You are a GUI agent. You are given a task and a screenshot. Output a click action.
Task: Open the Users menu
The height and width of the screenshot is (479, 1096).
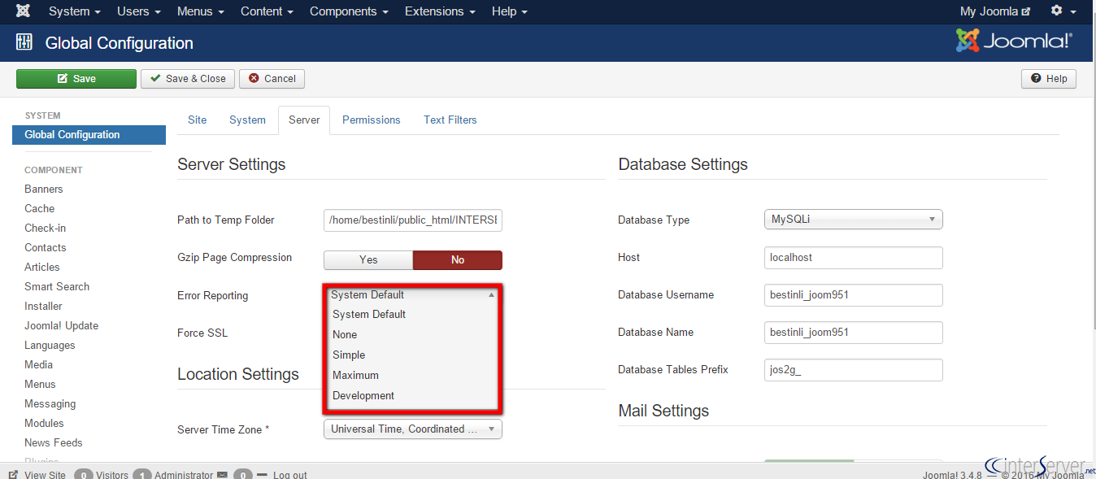138,11
